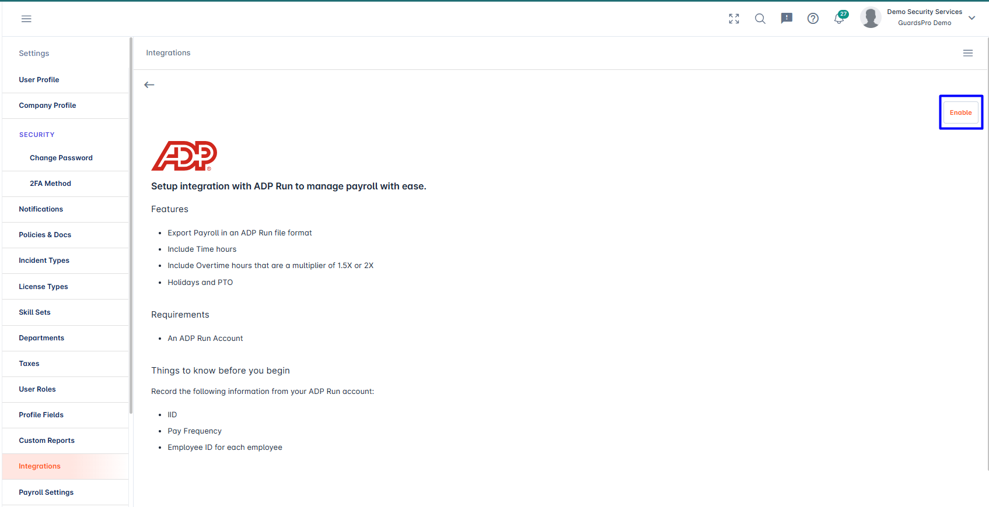Open Policies & Docs settings
Screen dimensions: 989x507
click(x=65, y=235)
